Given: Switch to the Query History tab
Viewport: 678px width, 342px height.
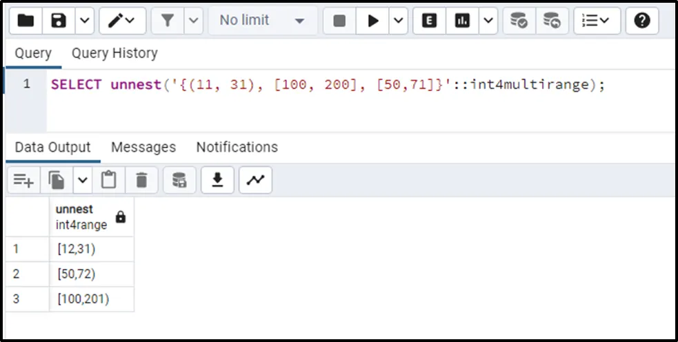Looking at the screenshot, I should click(114, 53).
